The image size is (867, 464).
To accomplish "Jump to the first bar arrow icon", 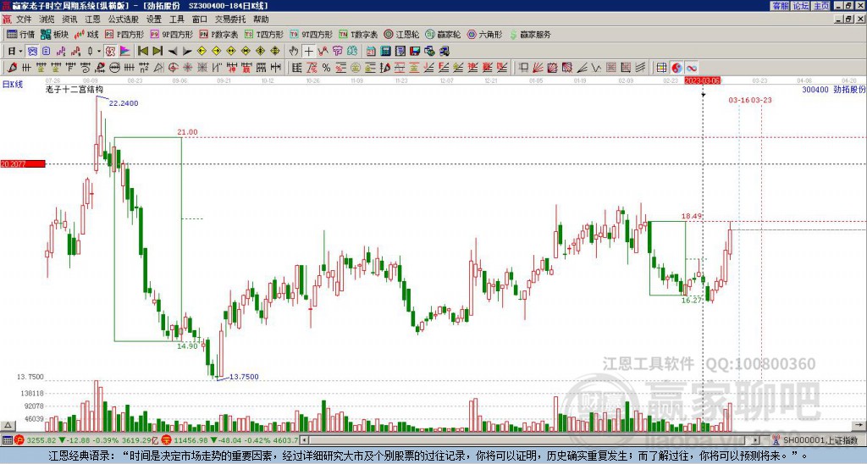I will tap(143, 51).
